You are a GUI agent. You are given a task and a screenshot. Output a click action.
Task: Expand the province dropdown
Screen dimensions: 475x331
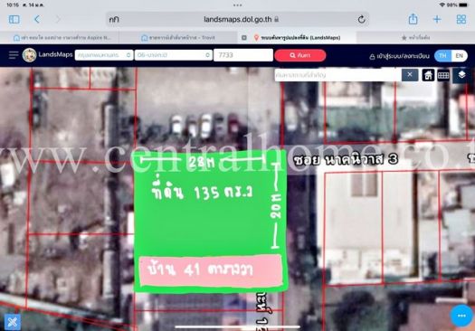(104, 55)
